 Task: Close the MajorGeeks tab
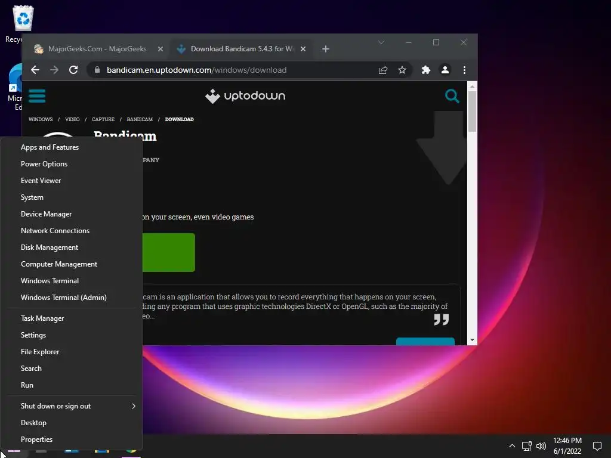coord(161,49)
